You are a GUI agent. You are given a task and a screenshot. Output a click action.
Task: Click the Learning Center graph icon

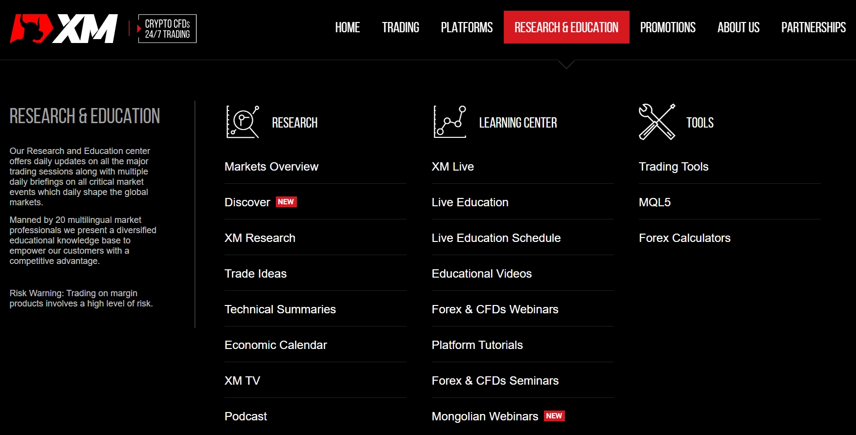click(x=450, y=122)
